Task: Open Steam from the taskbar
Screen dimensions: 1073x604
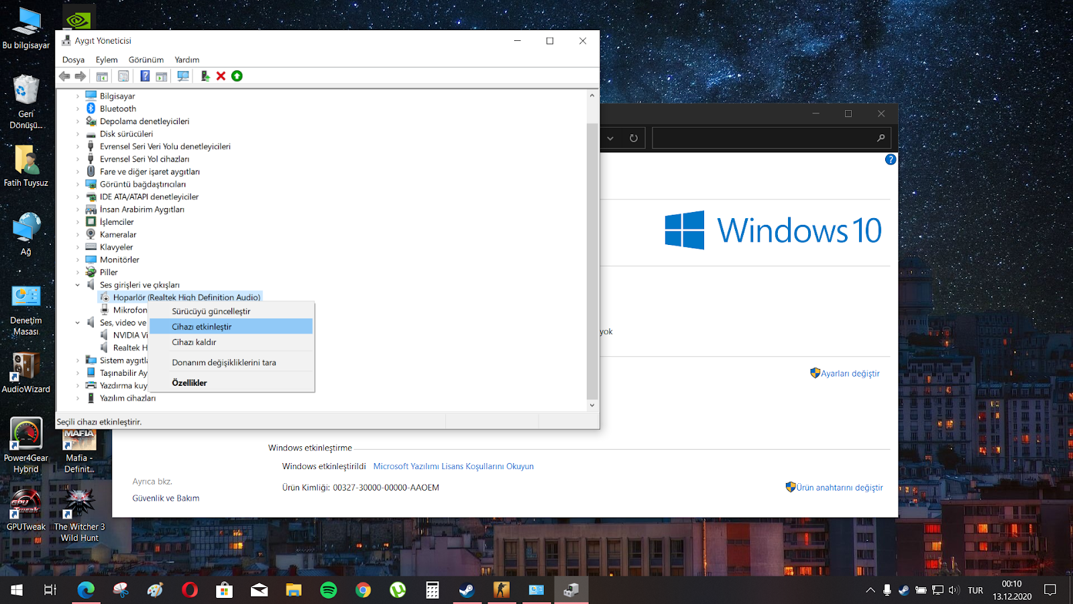Action: click(467, 590)
